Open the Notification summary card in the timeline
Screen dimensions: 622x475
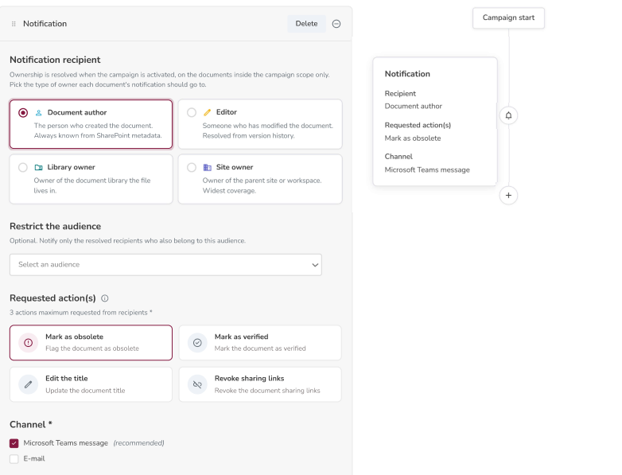[x=435, y=122]
